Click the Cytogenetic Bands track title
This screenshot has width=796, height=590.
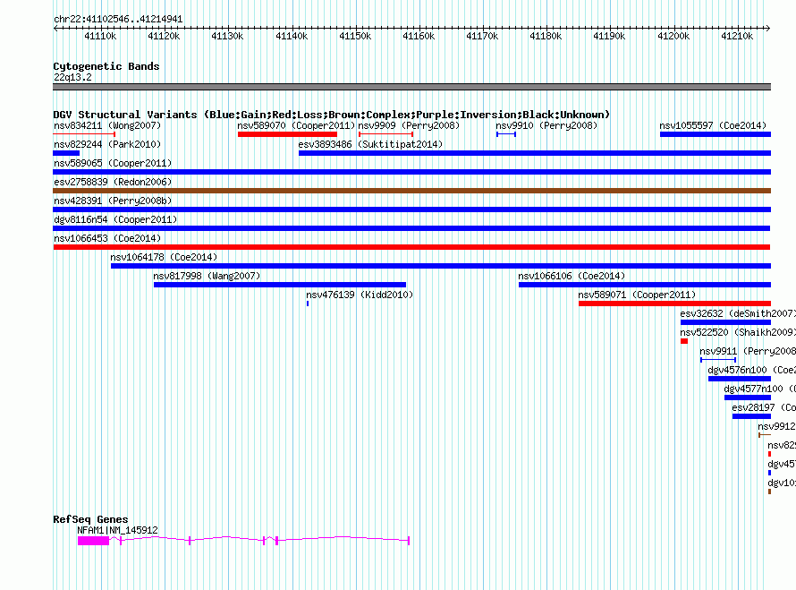click(x=106, y=66)
